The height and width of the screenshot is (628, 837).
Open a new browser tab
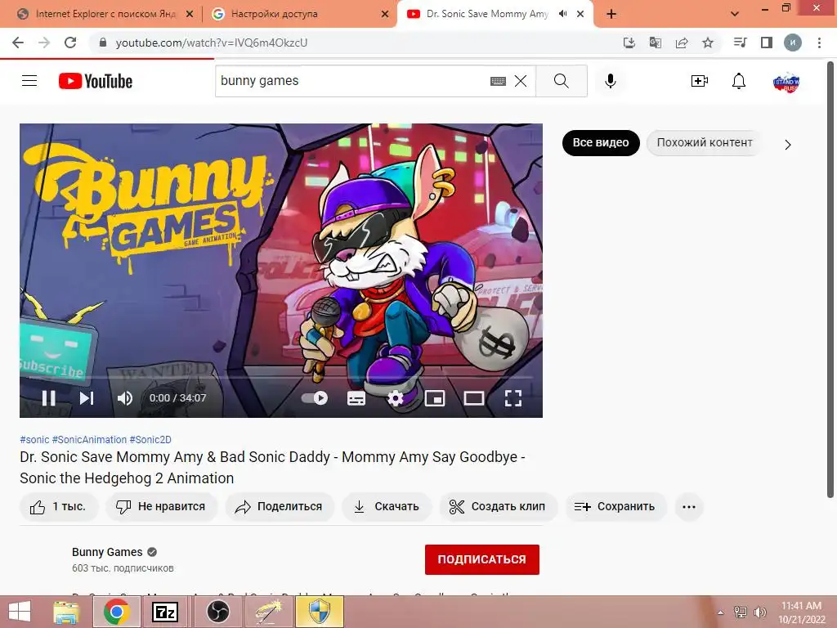611,14
